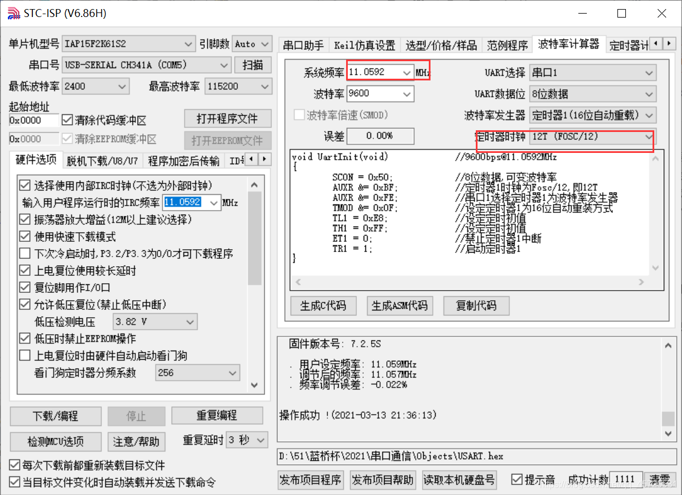Click the 扫描 scan button

(253, 65)
